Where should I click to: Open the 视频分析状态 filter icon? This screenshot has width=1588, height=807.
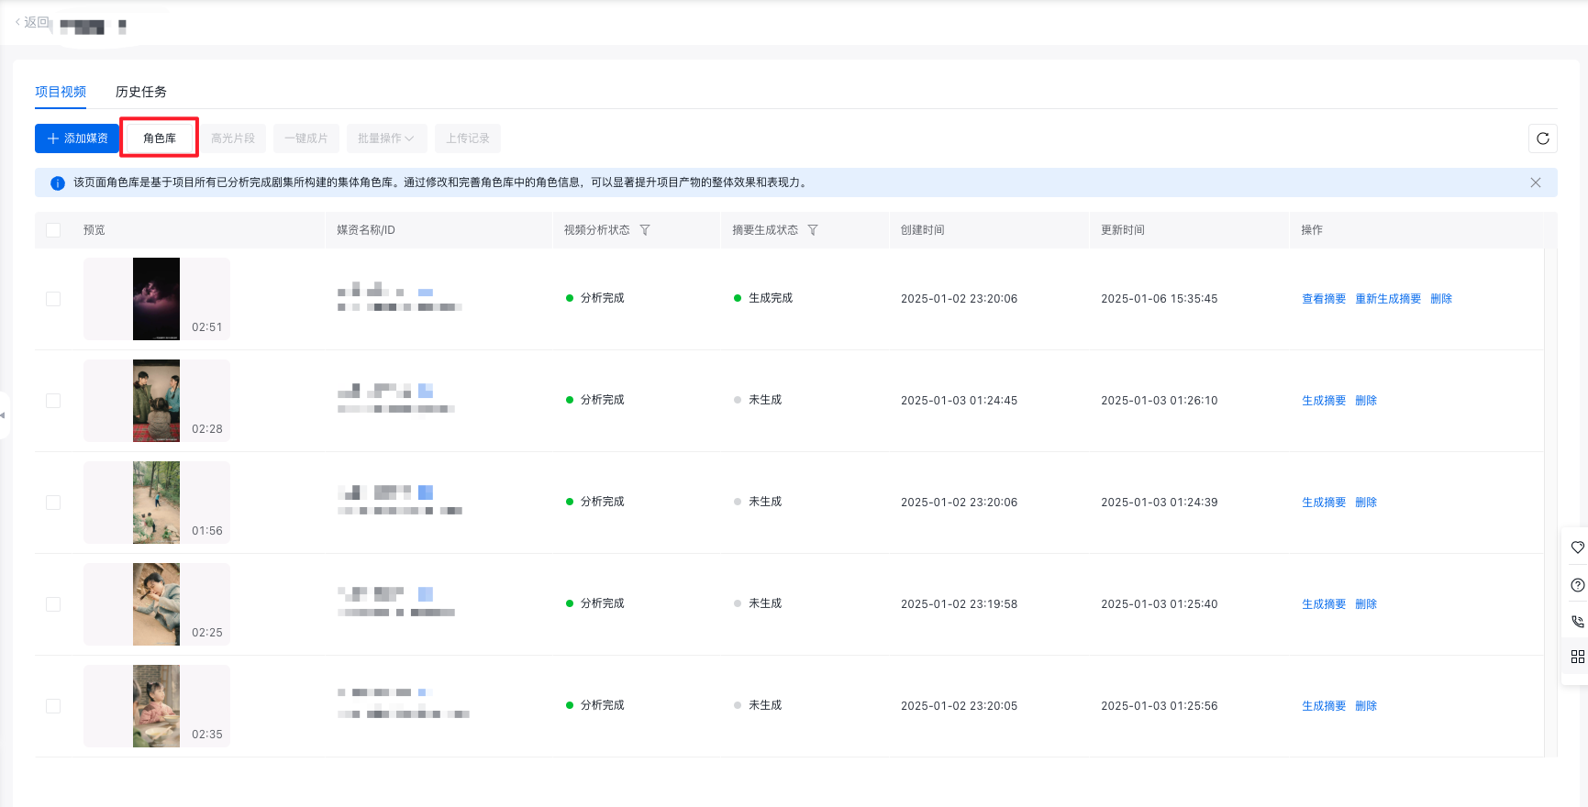[645, 230]
